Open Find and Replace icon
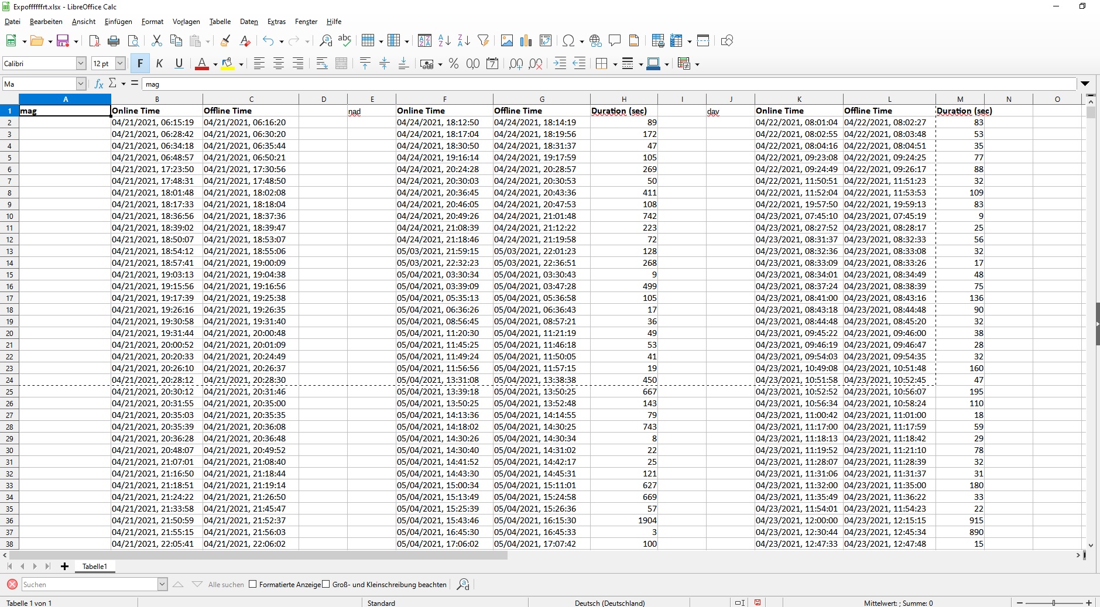The image size is (1100, 607). click(325, 41)
